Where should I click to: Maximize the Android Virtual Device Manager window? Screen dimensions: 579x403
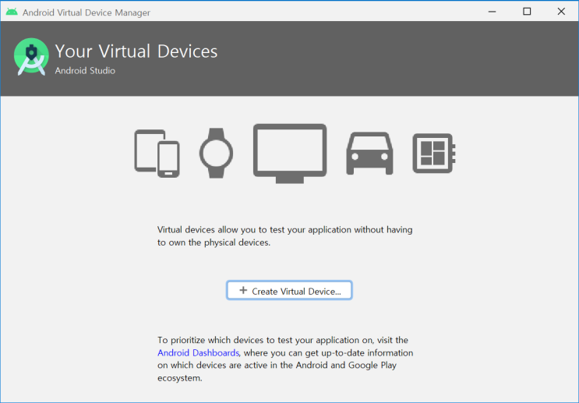click(x=527, y=12)
